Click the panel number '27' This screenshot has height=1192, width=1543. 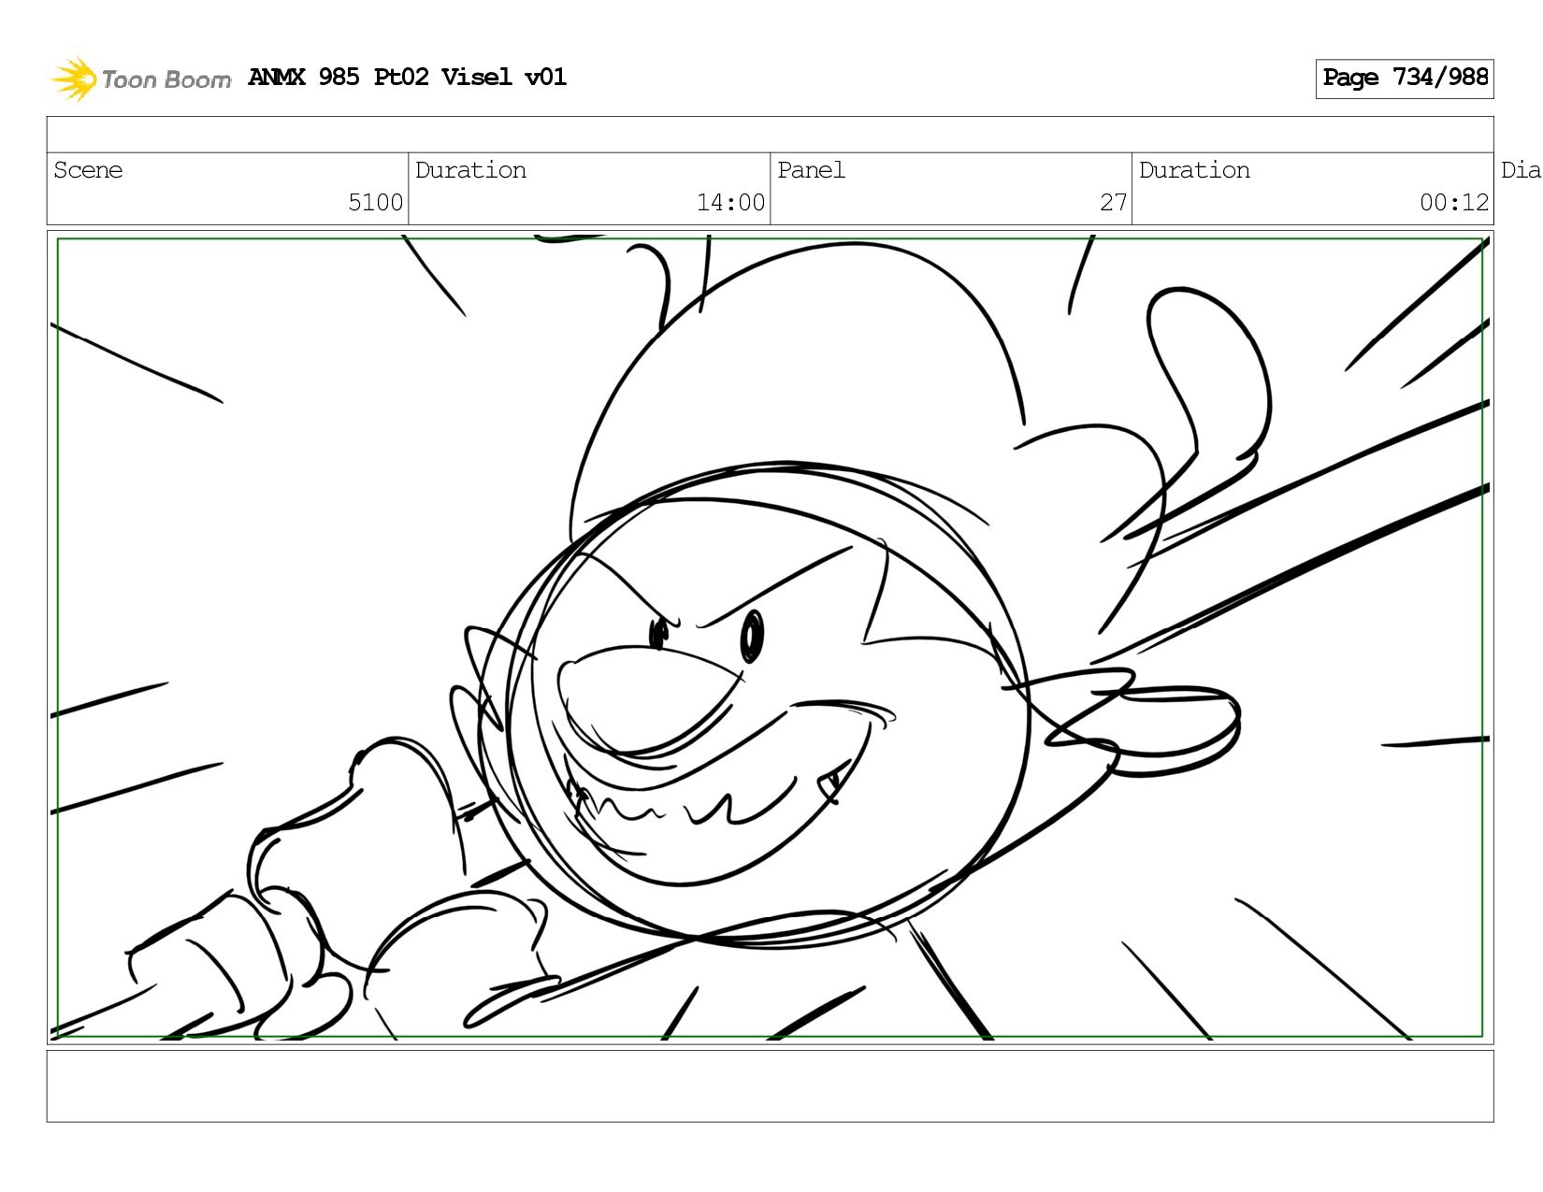click(x=1113, y=203)
